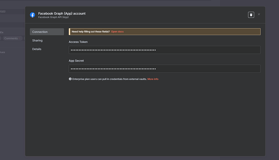The width and height of the screenshot is (279, 160).
Task: Delete credential with the trash icon
Action: [x=251, y=15]
